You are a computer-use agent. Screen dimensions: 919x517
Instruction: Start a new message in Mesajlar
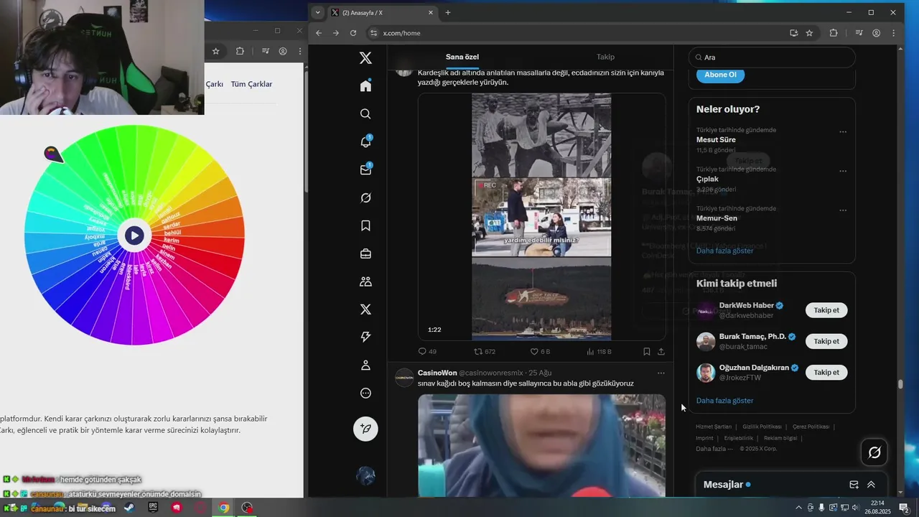point(854,485)
